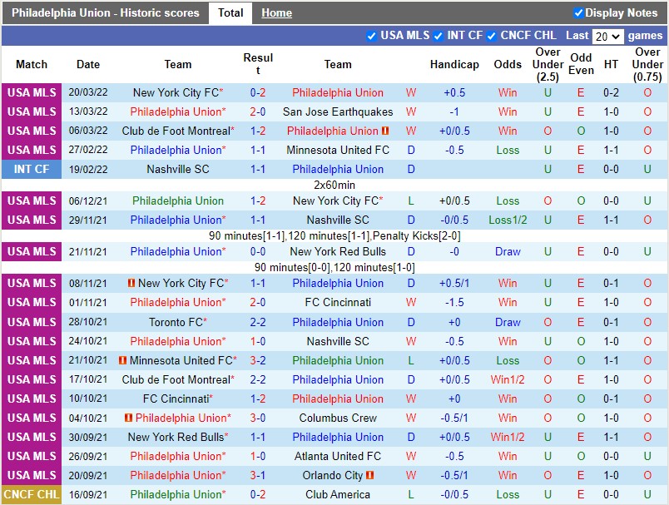Open the Home tab

click(277, 12)
